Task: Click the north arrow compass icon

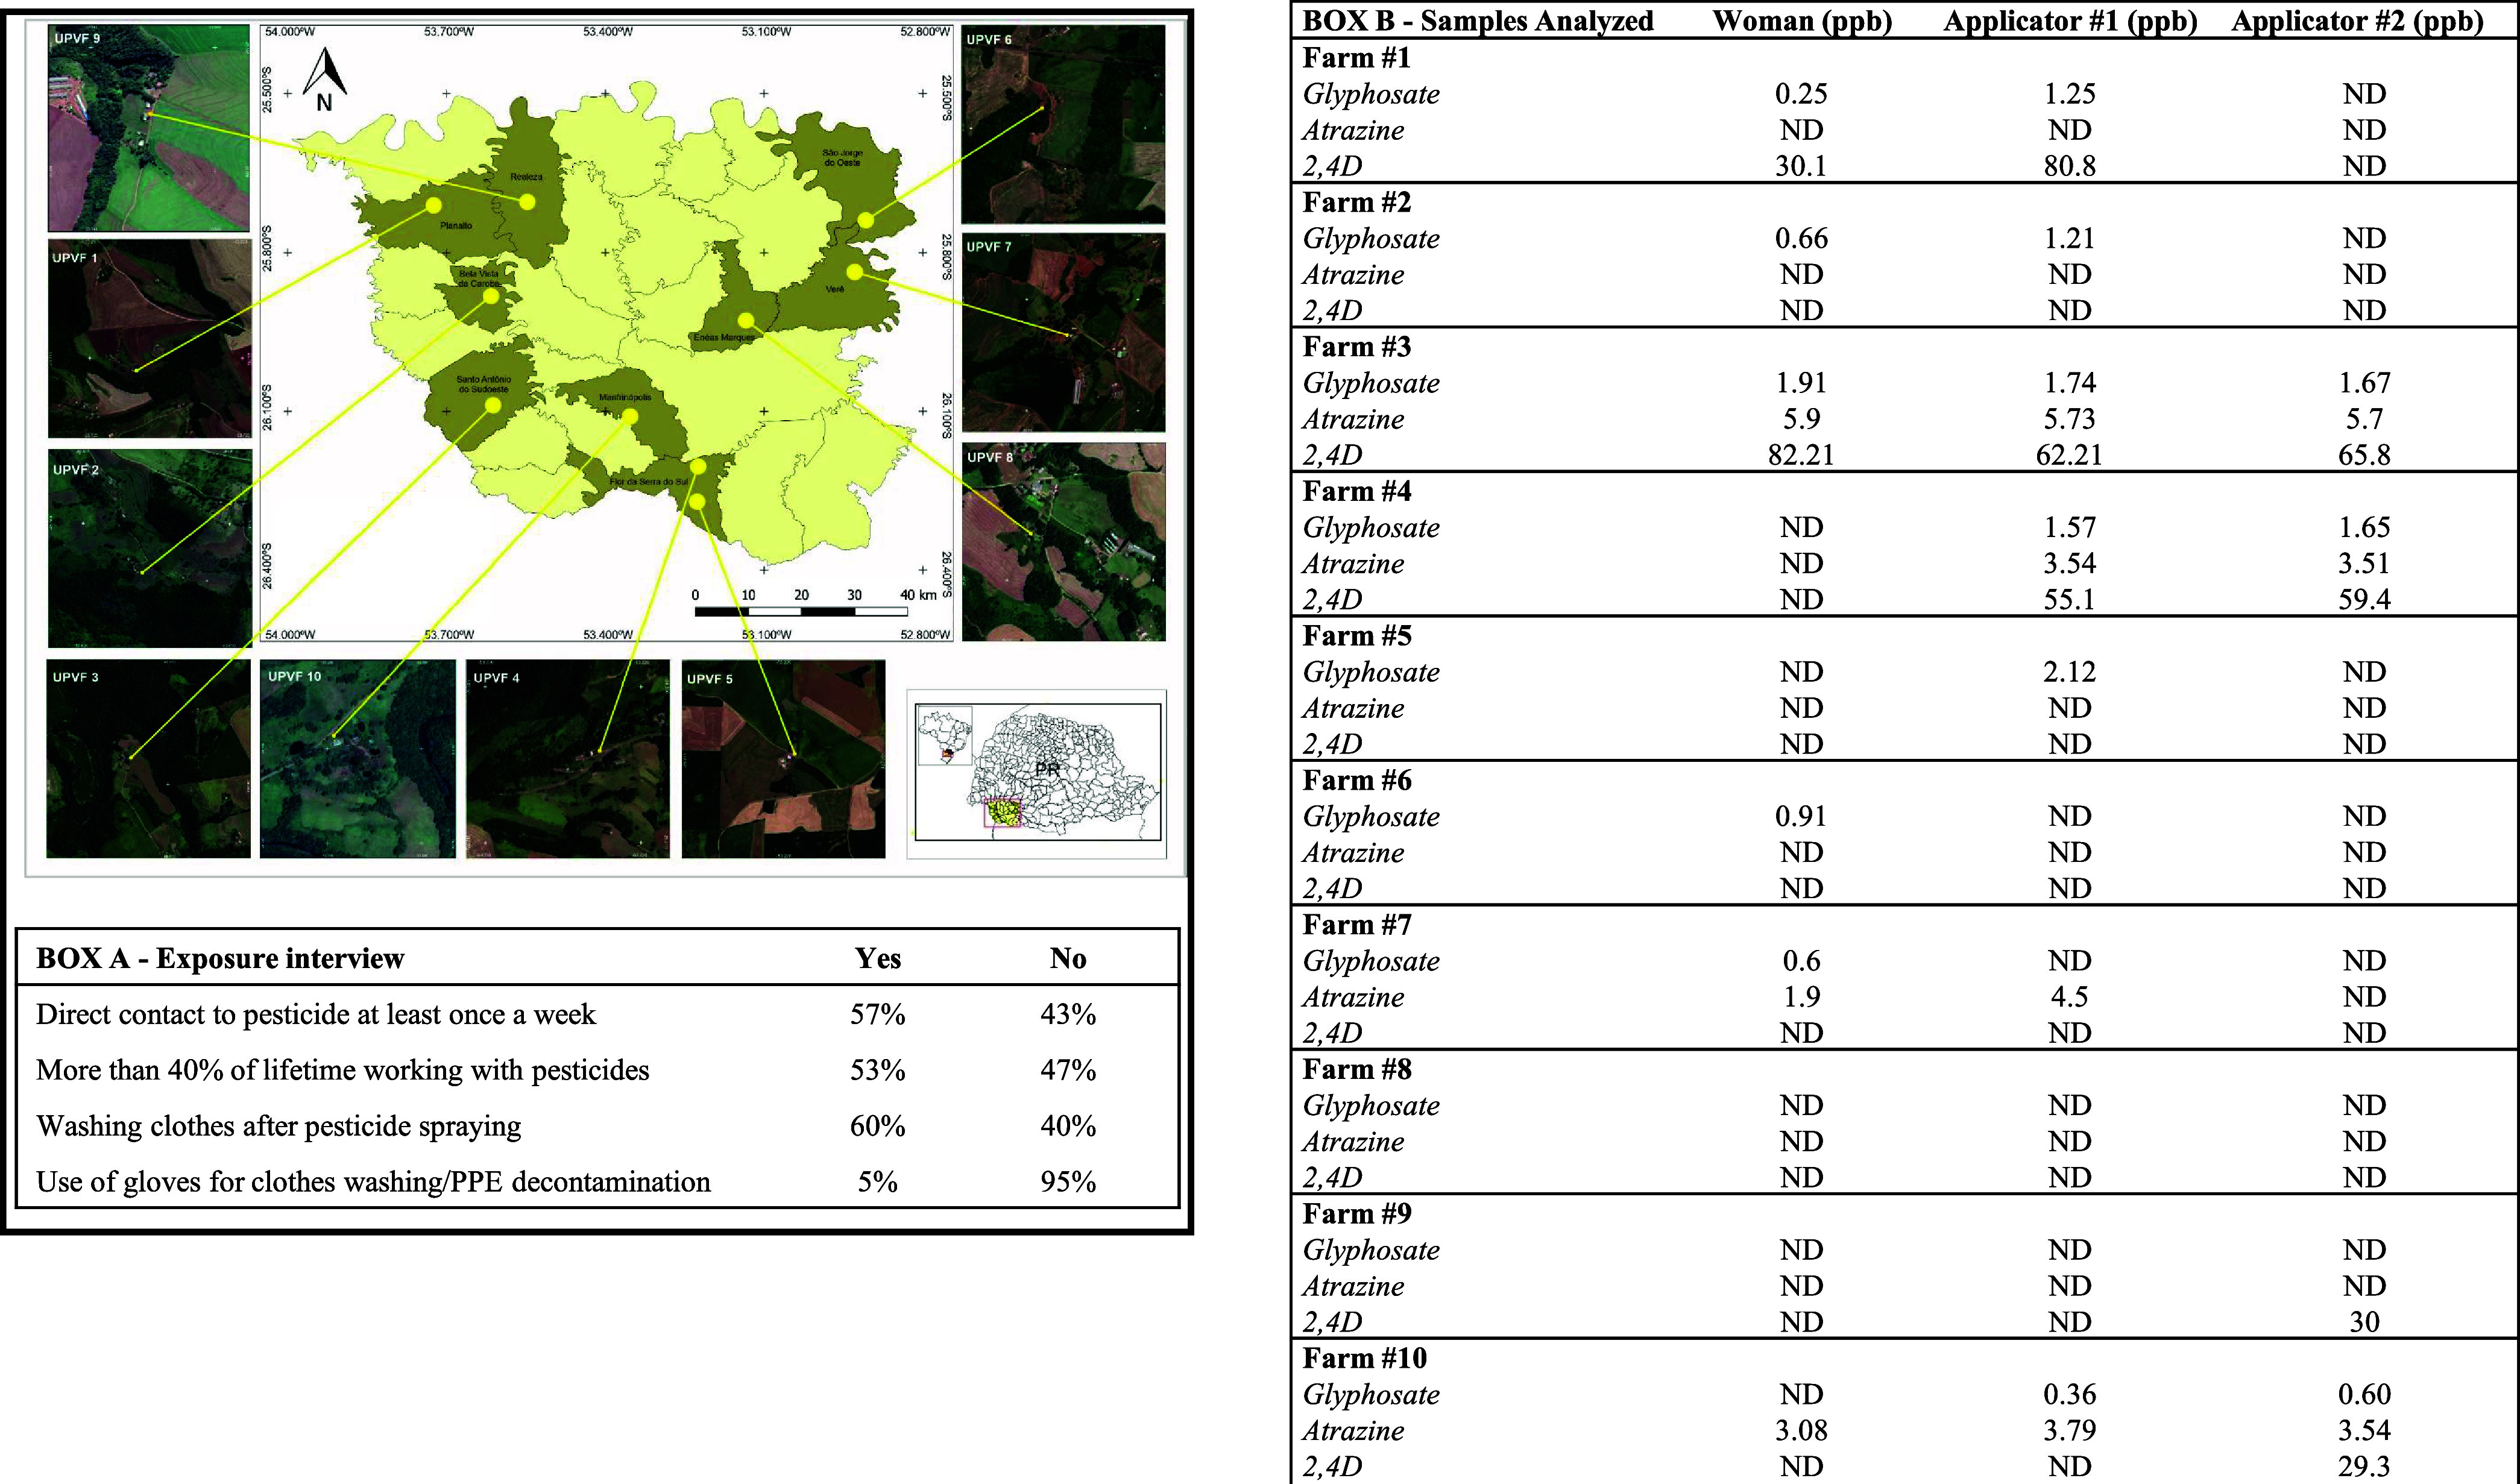Action: [324, 79]
